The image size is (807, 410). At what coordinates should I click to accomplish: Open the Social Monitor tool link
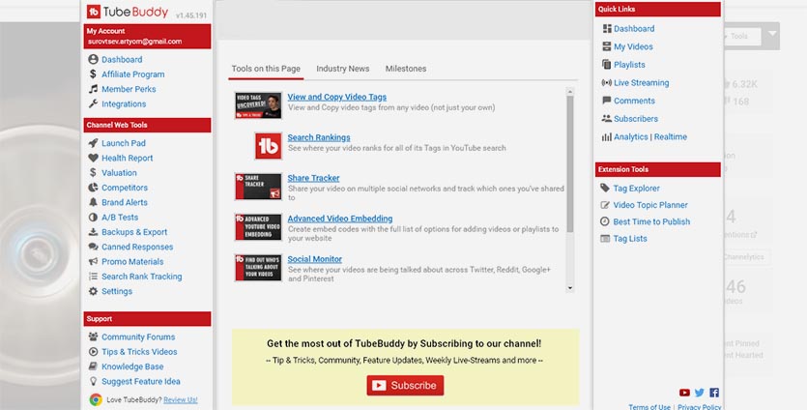click(x=314, y=259)
